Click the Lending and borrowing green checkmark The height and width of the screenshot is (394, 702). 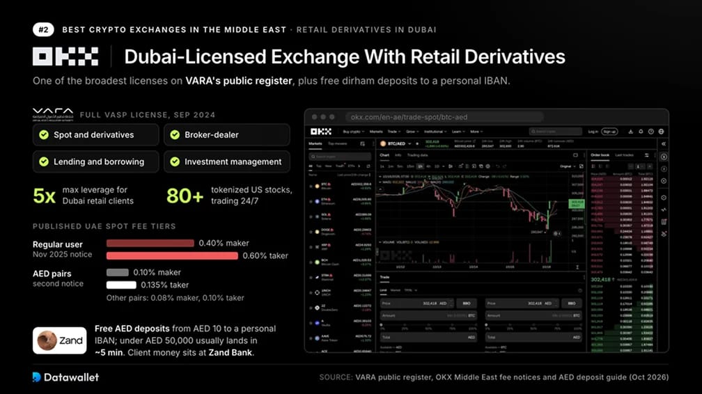pyautogui.click(x=44, y=161)
